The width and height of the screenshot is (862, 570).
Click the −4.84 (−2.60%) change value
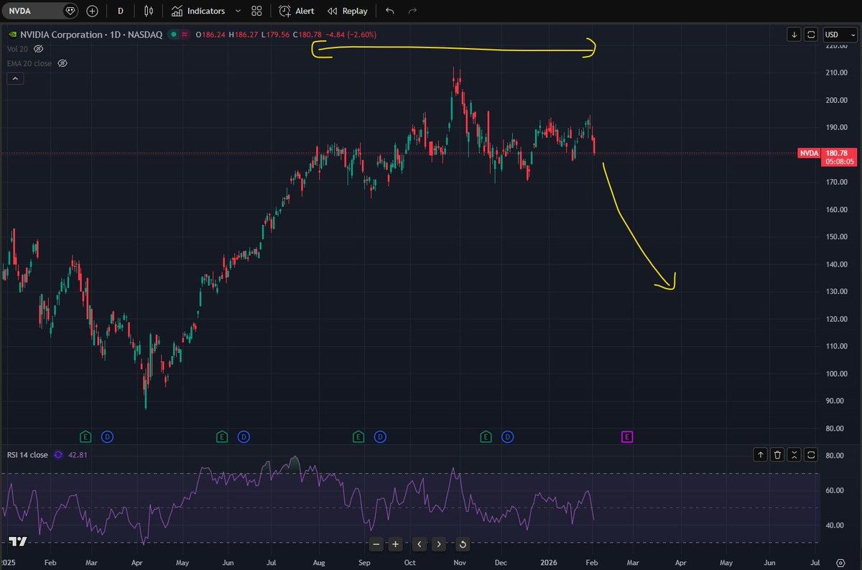[351, 34]
